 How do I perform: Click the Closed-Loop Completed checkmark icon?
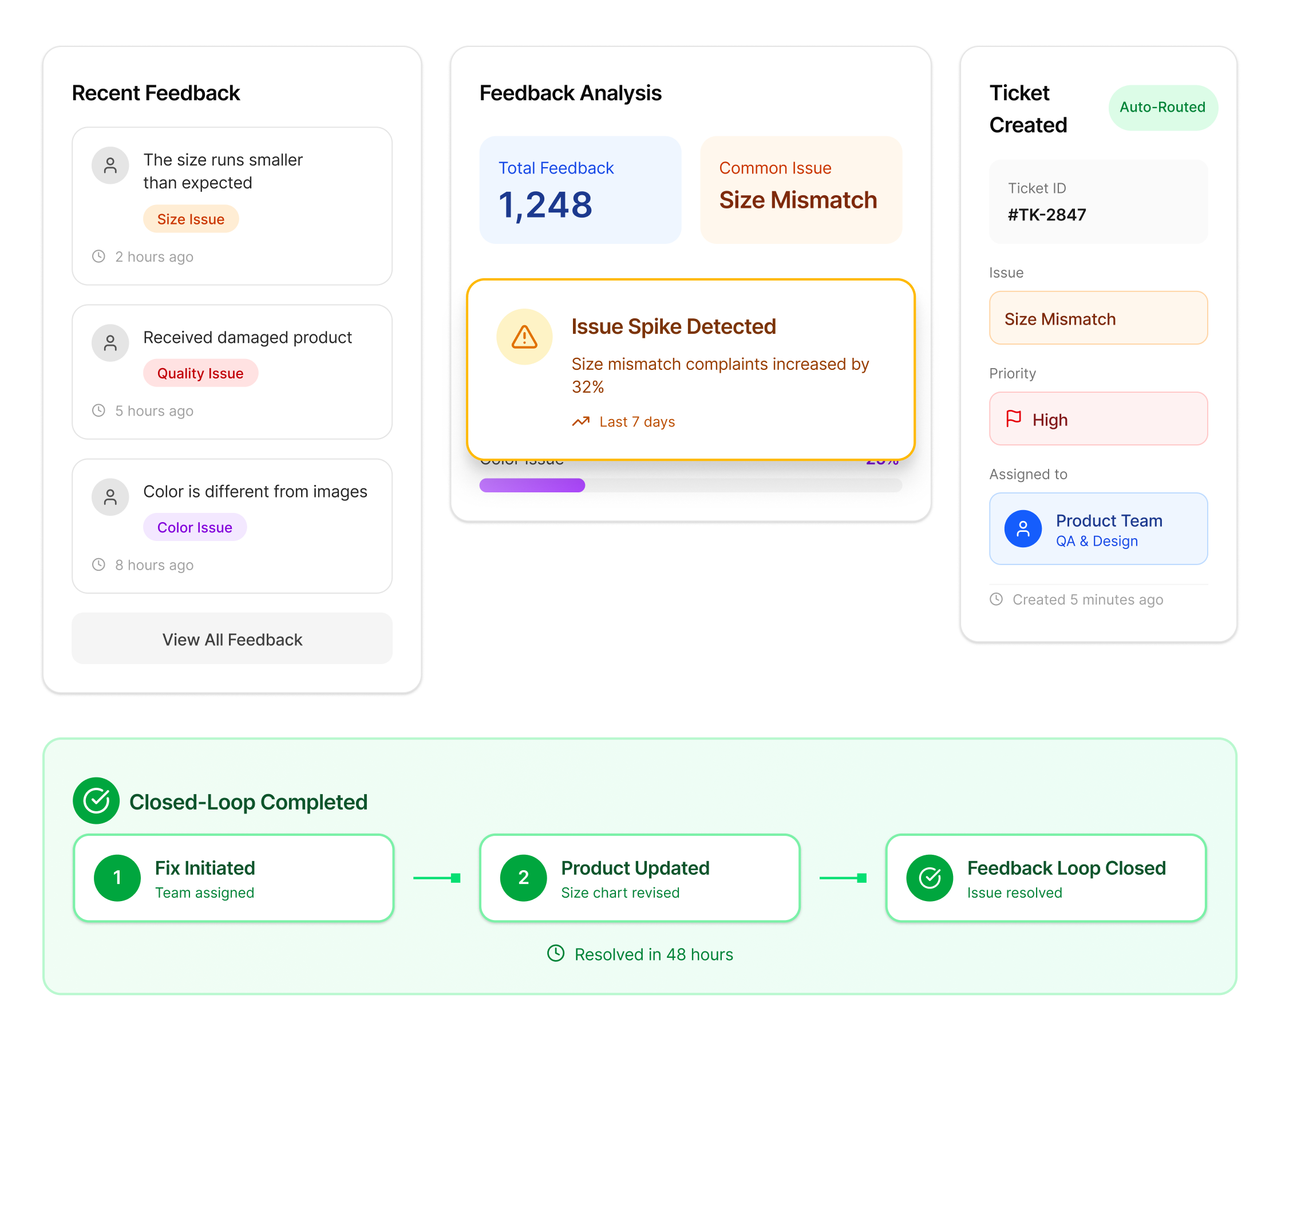coord(96,801)
